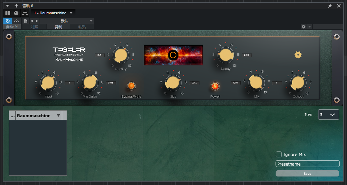Go to the next preset arrow

(37, 21)
